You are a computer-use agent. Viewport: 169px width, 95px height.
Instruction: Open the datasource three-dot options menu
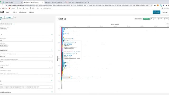[x=13, y=24]
